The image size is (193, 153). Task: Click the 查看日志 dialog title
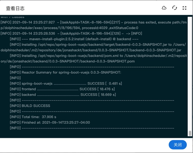(15, 8)
